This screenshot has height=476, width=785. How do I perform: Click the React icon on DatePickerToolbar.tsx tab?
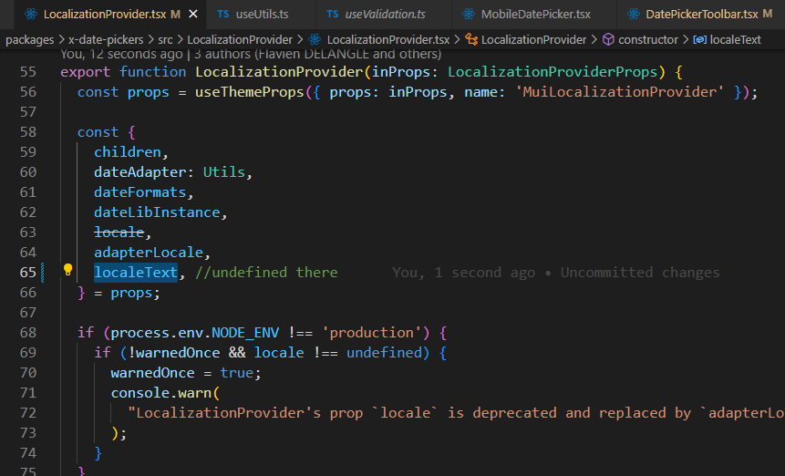click(634, 14)
